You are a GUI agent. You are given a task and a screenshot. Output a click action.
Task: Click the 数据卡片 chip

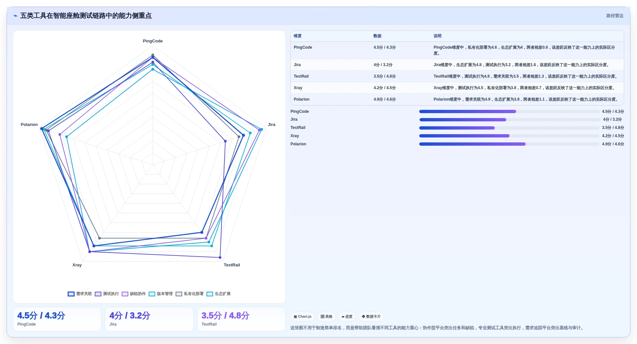pos(371,317)
